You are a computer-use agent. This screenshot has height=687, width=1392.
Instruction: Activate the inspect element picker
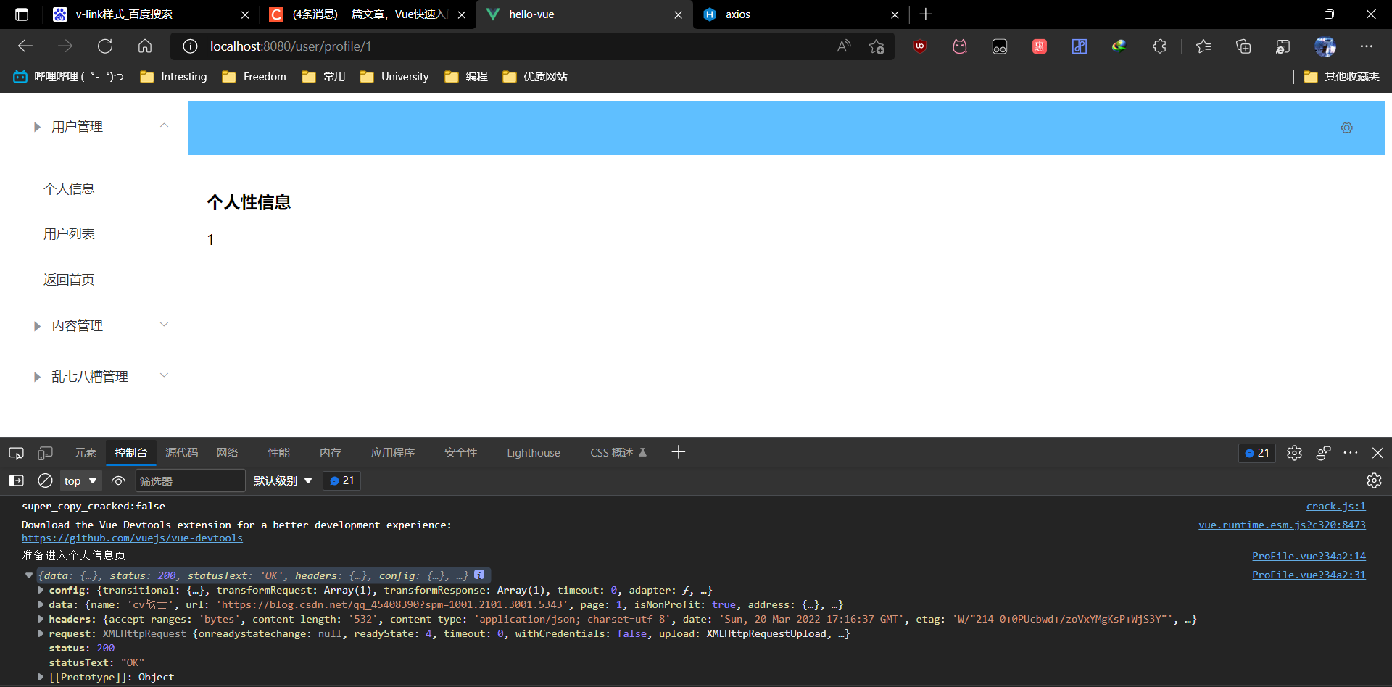coord(16,453)
